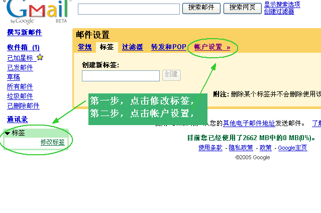Screen dimensions: 321x213
Task: Collapse the 标签 section triangle
Action: tap(8, 133)
